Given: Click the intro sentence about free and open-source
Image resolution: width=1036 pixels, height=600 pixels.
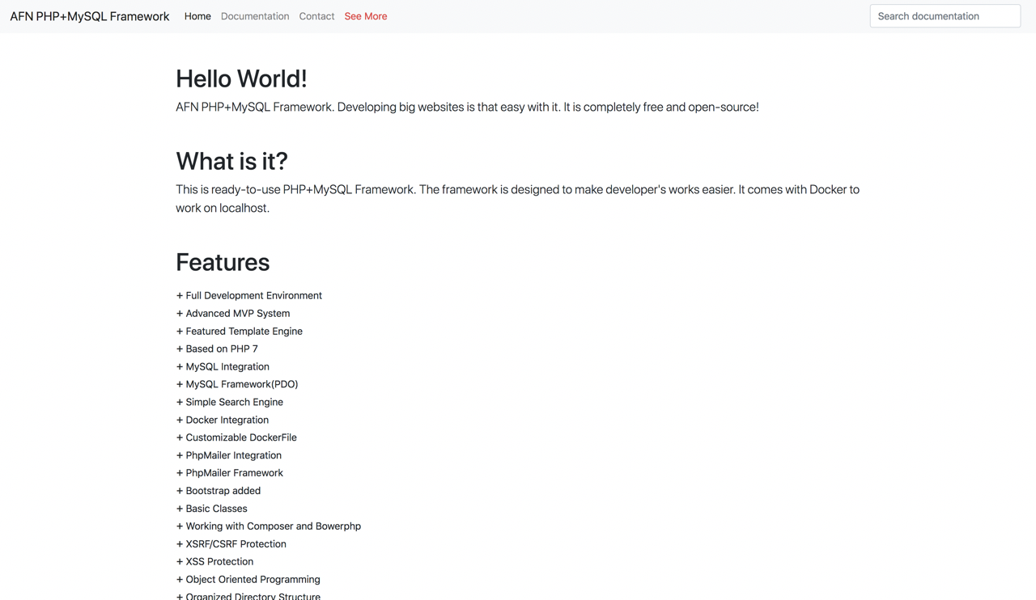Looking at the screenshot, I should [467, 108].
